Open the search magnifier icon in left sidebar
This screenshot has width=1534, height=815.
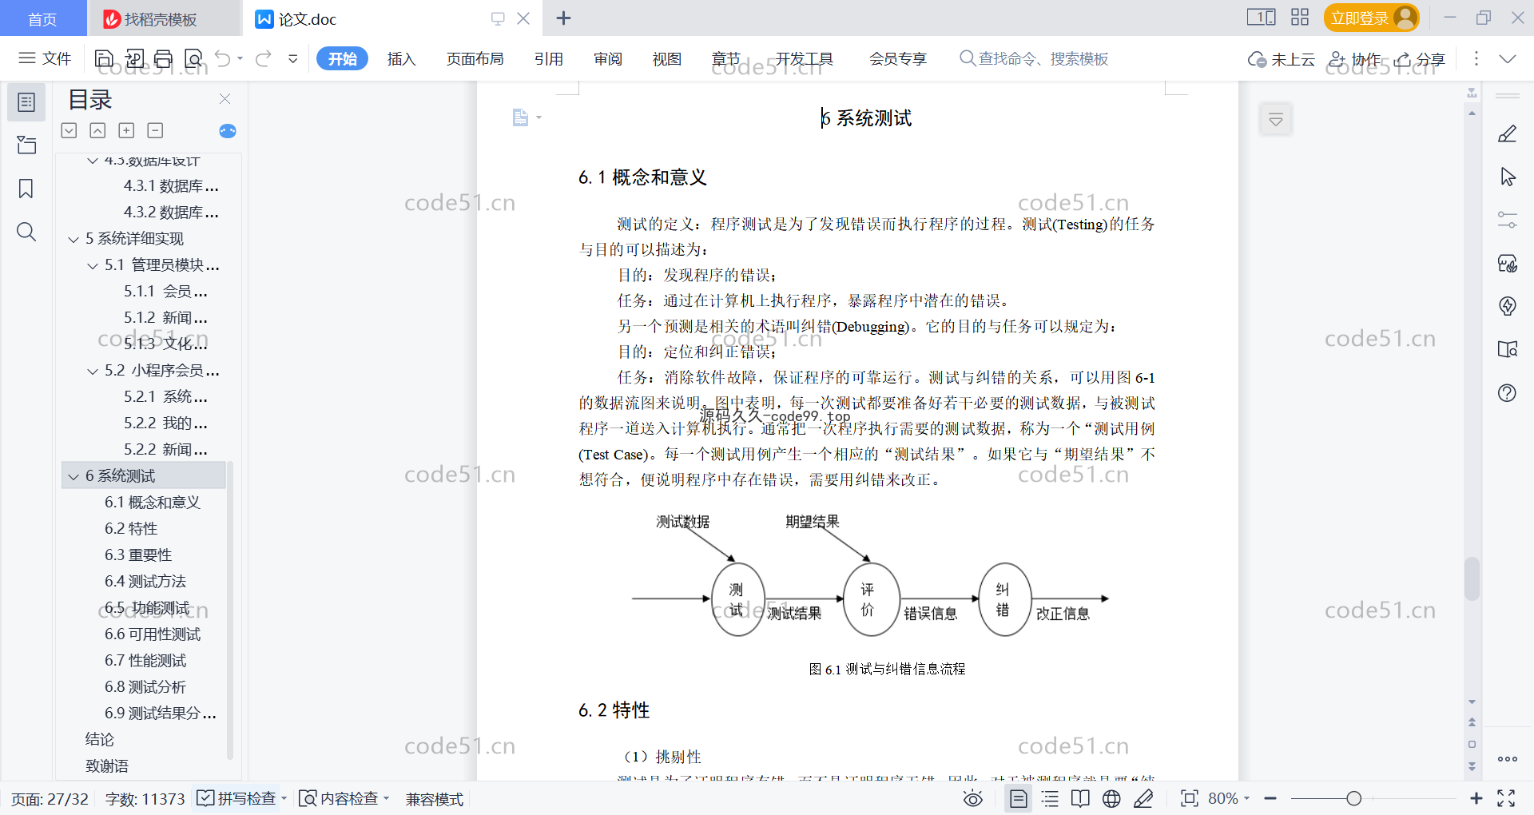coord(26,232)
